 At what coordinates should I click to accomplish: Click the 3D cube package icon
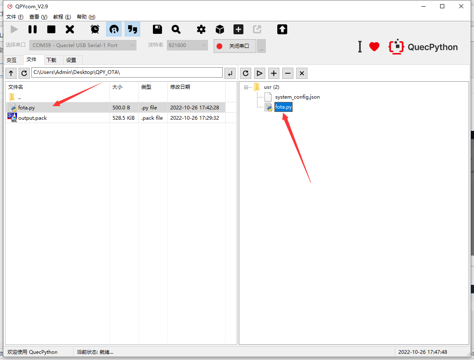coord(220,29)
